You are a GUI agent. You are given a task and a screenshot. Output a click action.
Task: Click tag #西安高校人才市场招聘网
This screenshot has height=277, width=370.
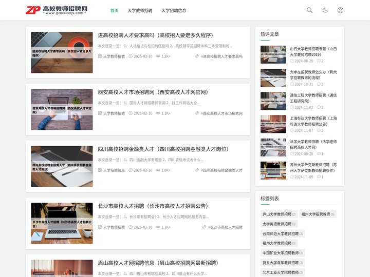(x=222, y=113)
